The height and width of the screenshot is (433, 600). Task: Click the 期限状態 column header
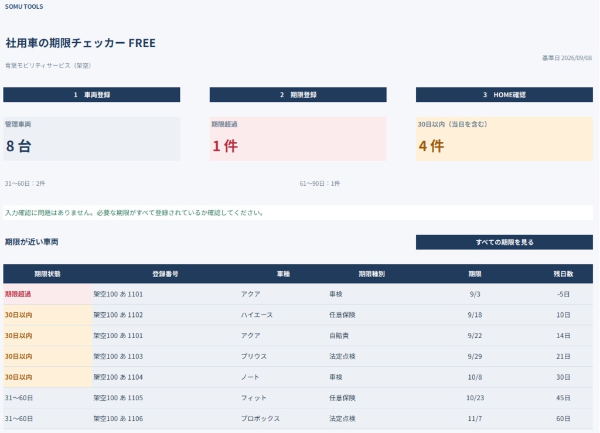(x=47, y=274)
